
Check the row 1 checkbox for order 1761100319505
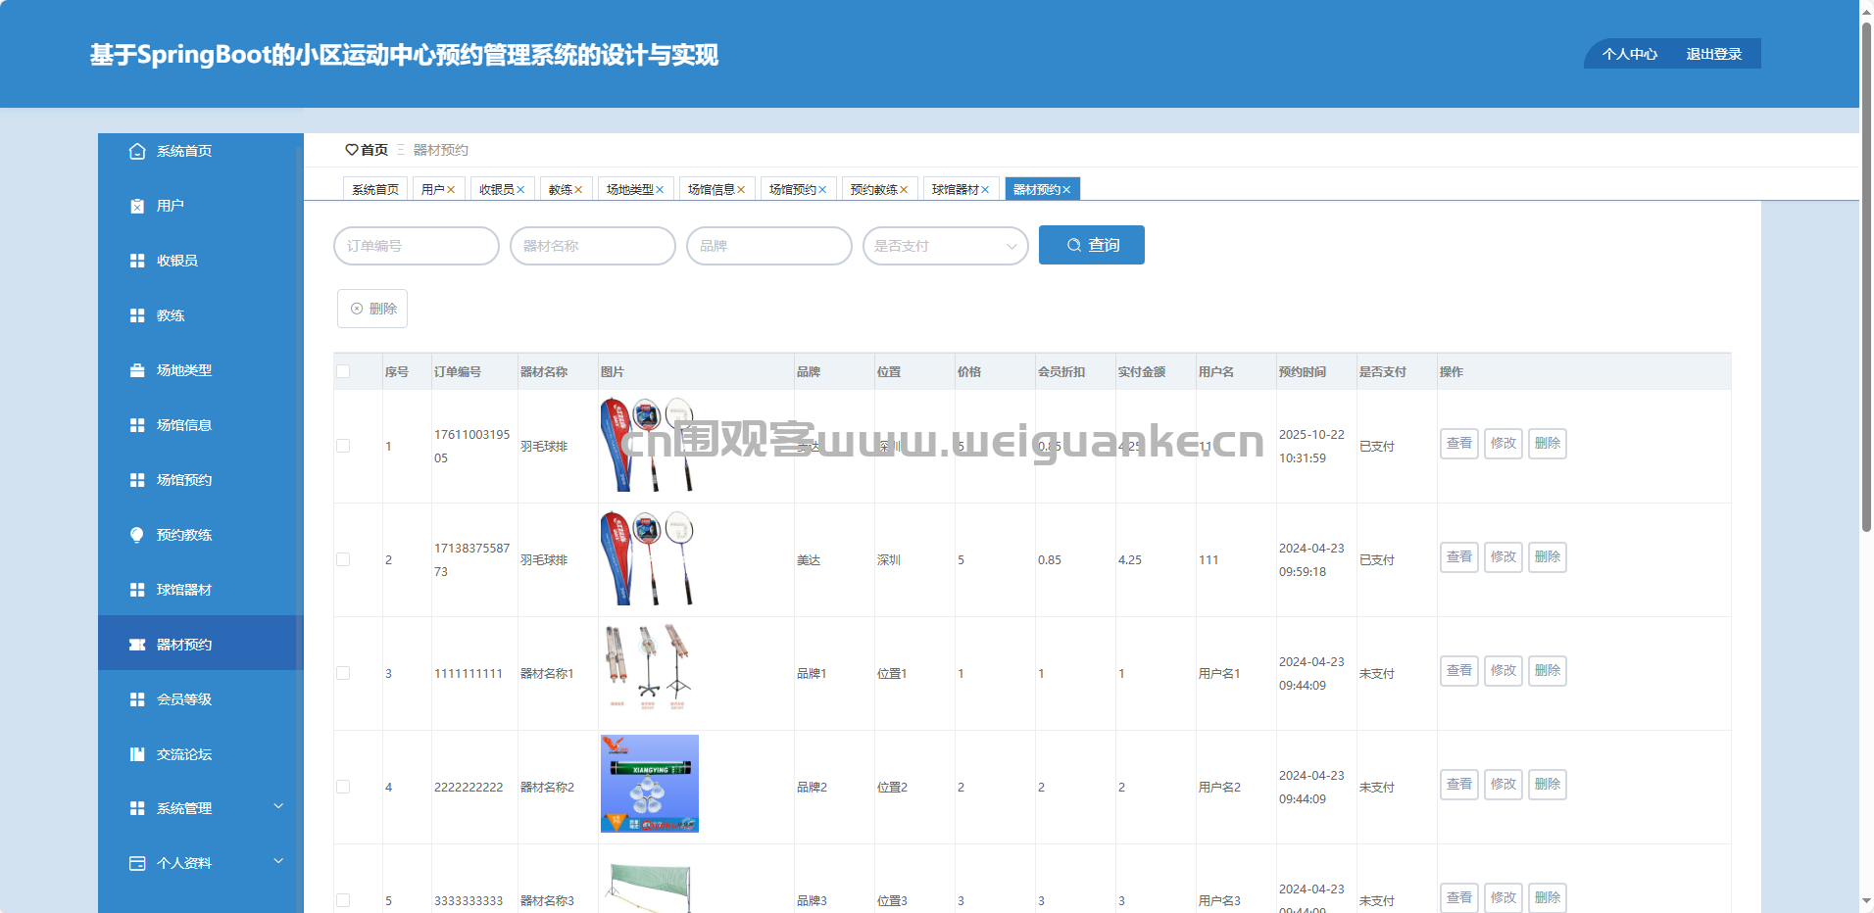343,446
